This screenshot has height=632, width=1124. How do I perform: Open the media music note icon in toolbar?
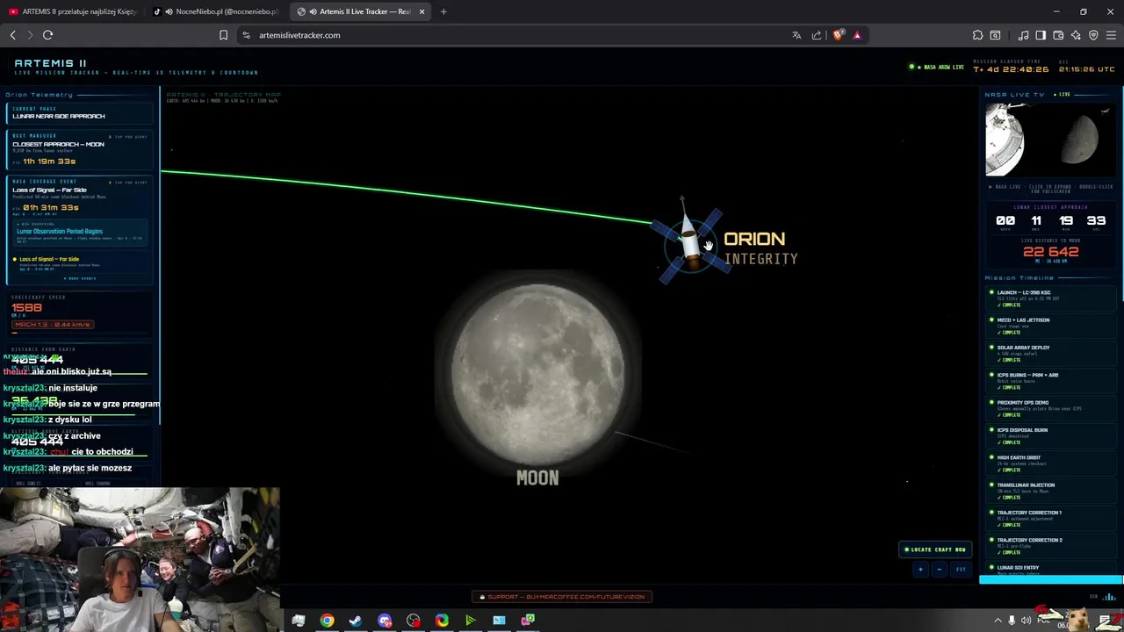tap(1023, 35)
